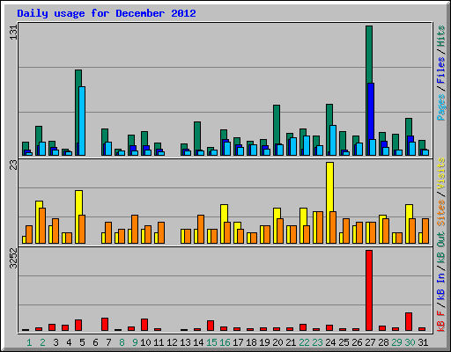Click the 'Hits' legend label
Screen dimensions: 451x352
click(441, 36)
